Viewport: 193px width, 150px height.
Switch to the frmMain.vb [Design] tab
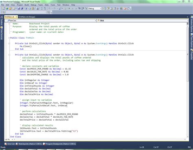point(27,17)
